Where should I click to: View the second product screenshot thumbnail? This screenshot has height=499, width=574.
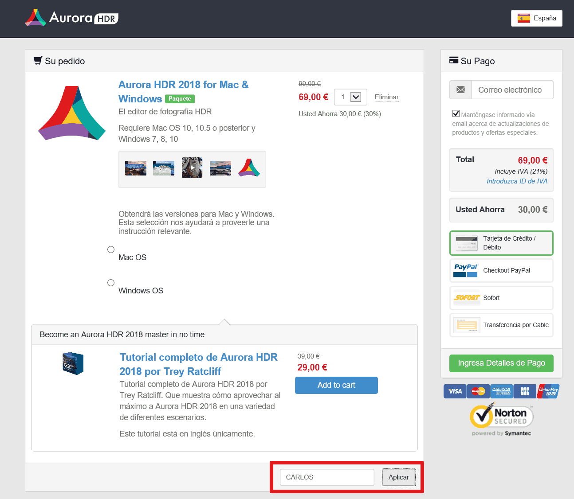click(x=164, y=168)
